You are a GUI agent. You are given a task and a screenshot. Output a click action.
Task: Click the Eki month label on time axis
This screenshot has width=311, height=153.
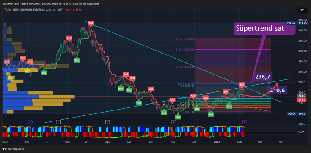click(150, 142)
